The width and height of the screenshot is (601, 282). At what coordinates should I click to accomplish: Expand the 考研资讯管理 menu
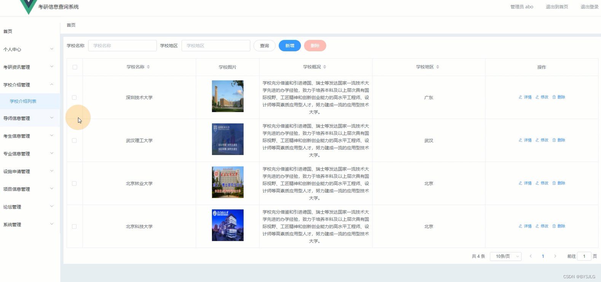click(x=30, y=67)
